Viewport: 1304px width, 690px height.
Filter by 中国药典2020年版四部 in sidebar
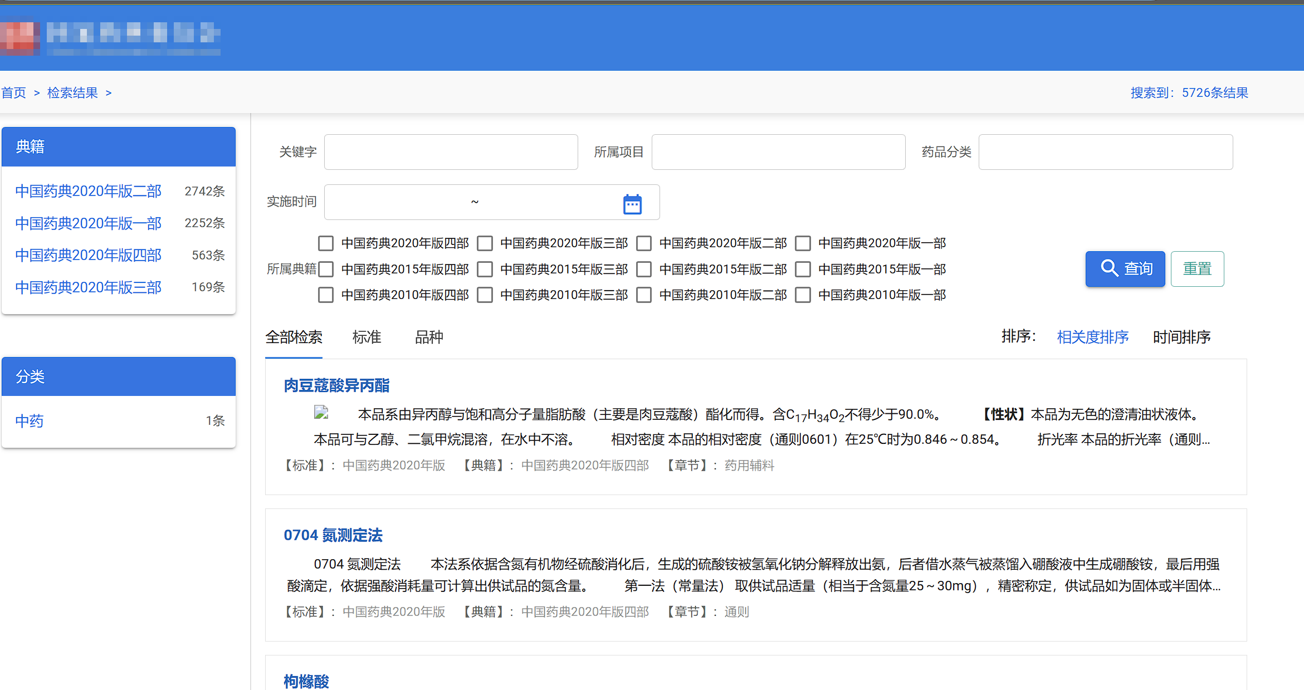[x=88, y=255]
